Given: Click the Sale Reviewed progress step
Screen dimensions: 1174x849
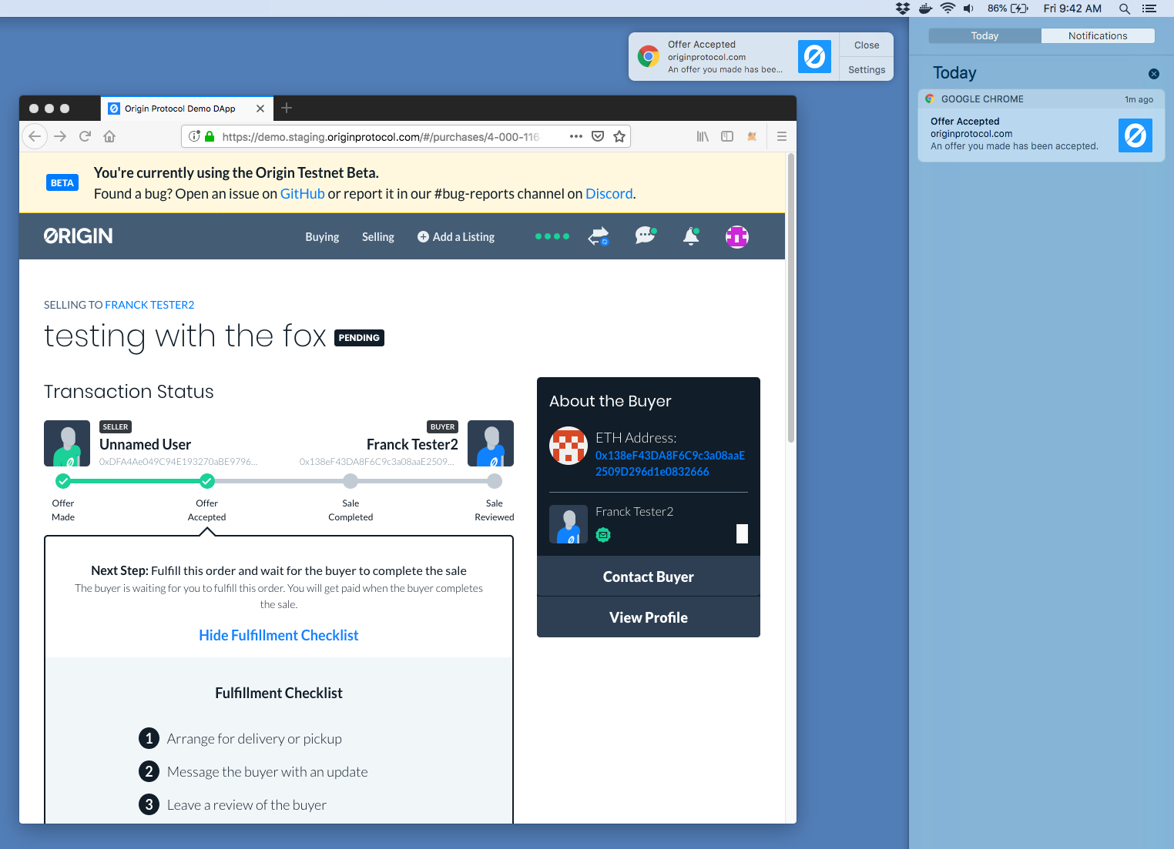Looking at the screenshot, I should click(x=495, y=481).
